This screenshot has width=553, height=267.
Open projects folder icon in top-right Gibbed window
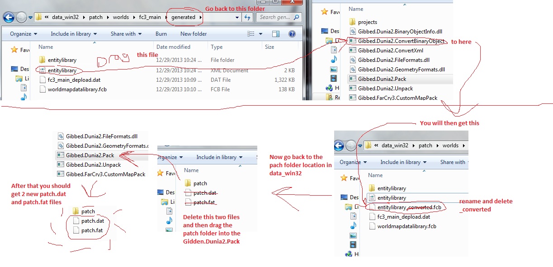click(353, 22)
